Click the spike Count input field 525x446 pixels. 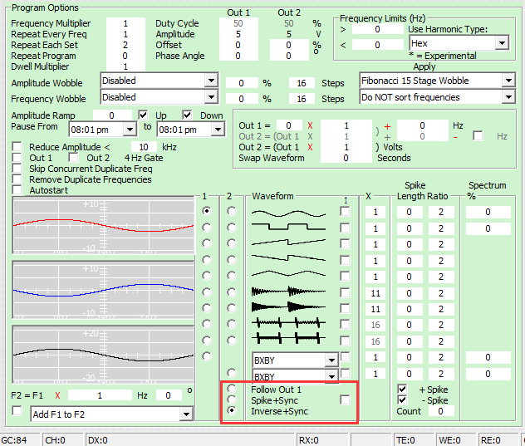point(439,411)
